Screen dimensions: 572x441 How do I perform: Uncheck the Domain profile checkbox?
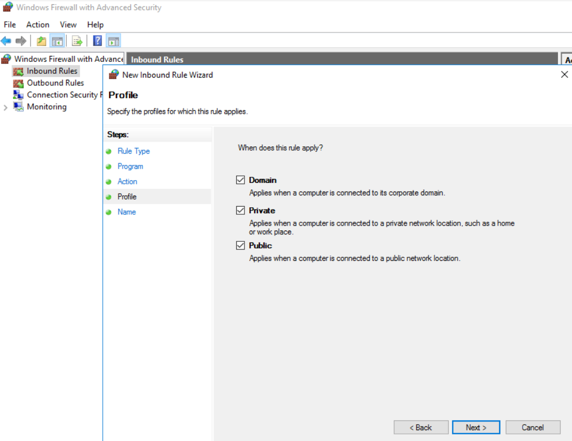pos(241,180)
